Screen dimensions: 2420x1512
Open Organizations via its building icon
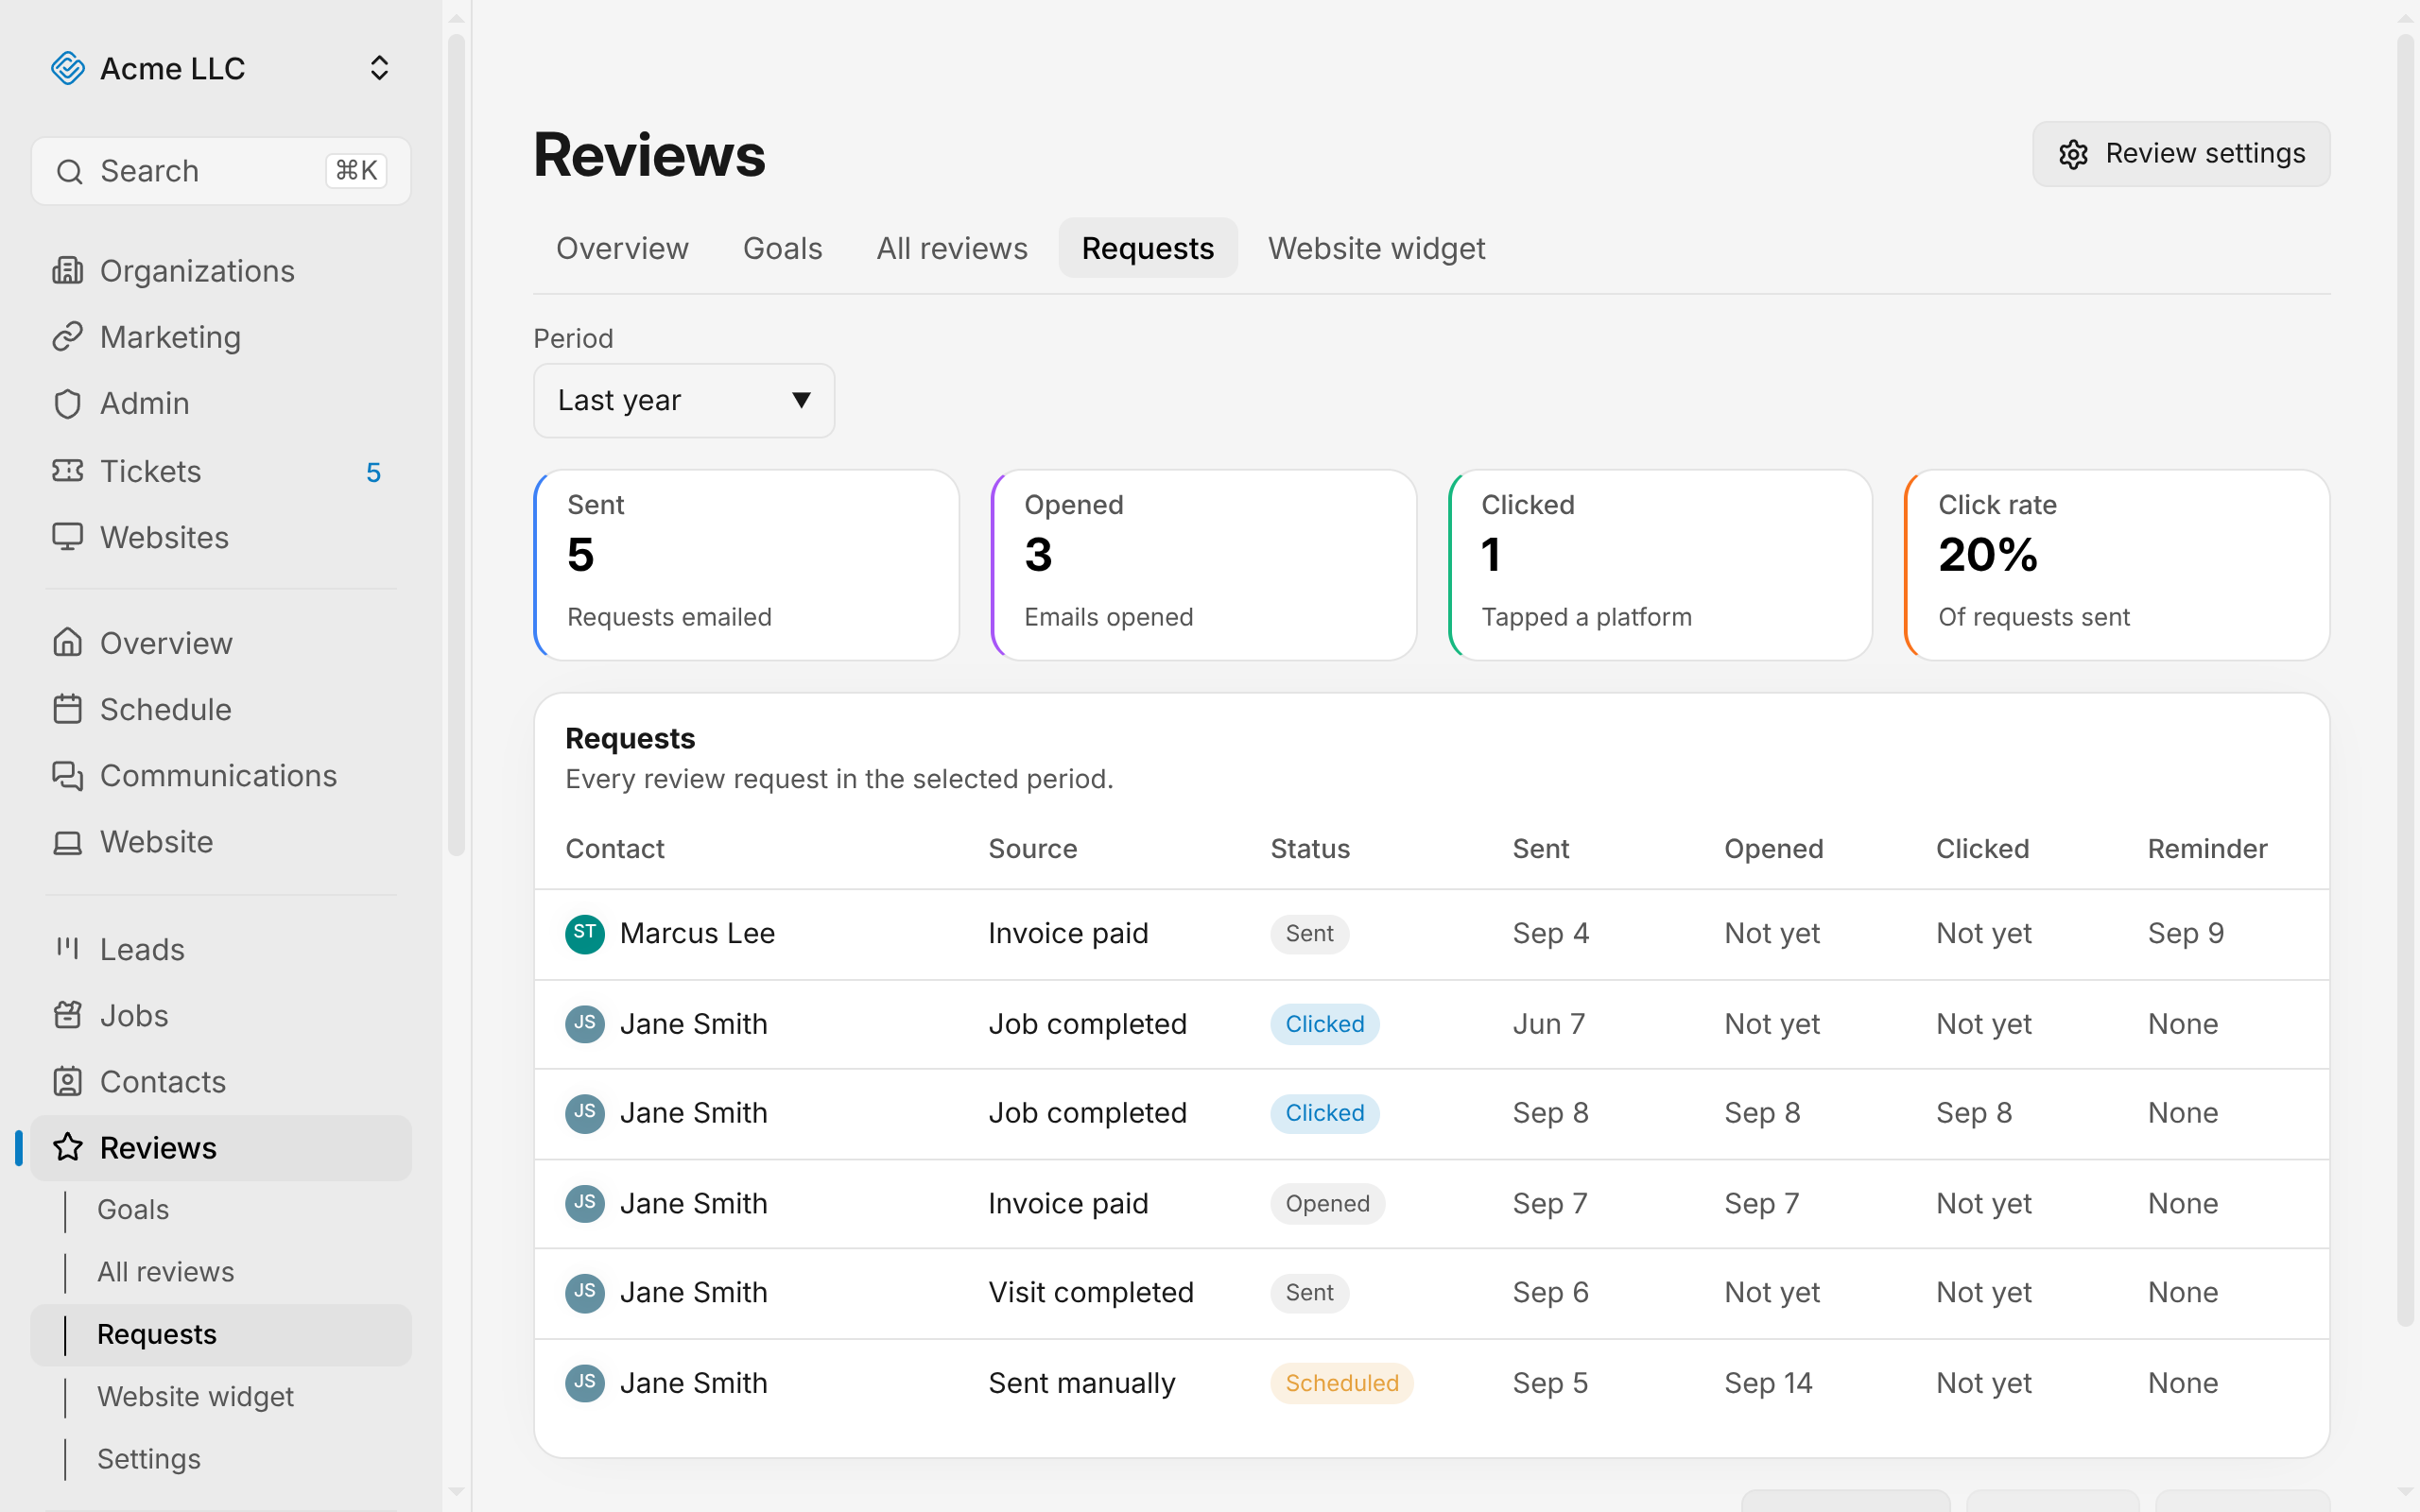67,270
